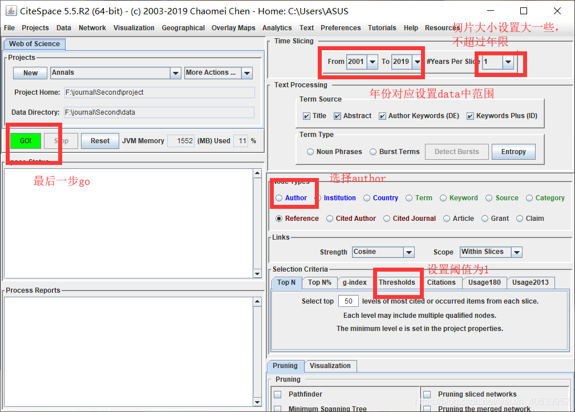The image size is (575, 412).
Task: Toggle the Author Keywords (DE) checkbox
Action: [382, 116]
